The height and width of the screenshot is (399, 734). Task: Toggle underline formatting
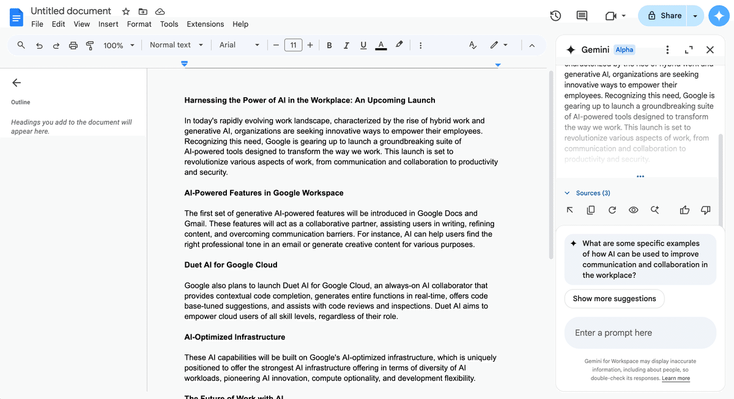tap(363, 45)
